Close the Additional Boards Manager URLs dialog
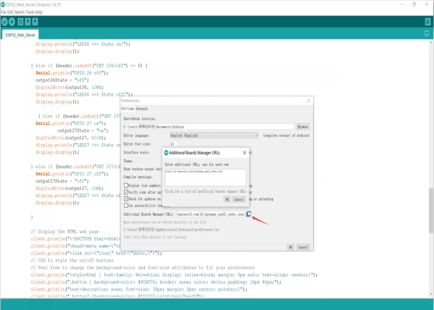The image size is (434, 310). pos(244,153)
